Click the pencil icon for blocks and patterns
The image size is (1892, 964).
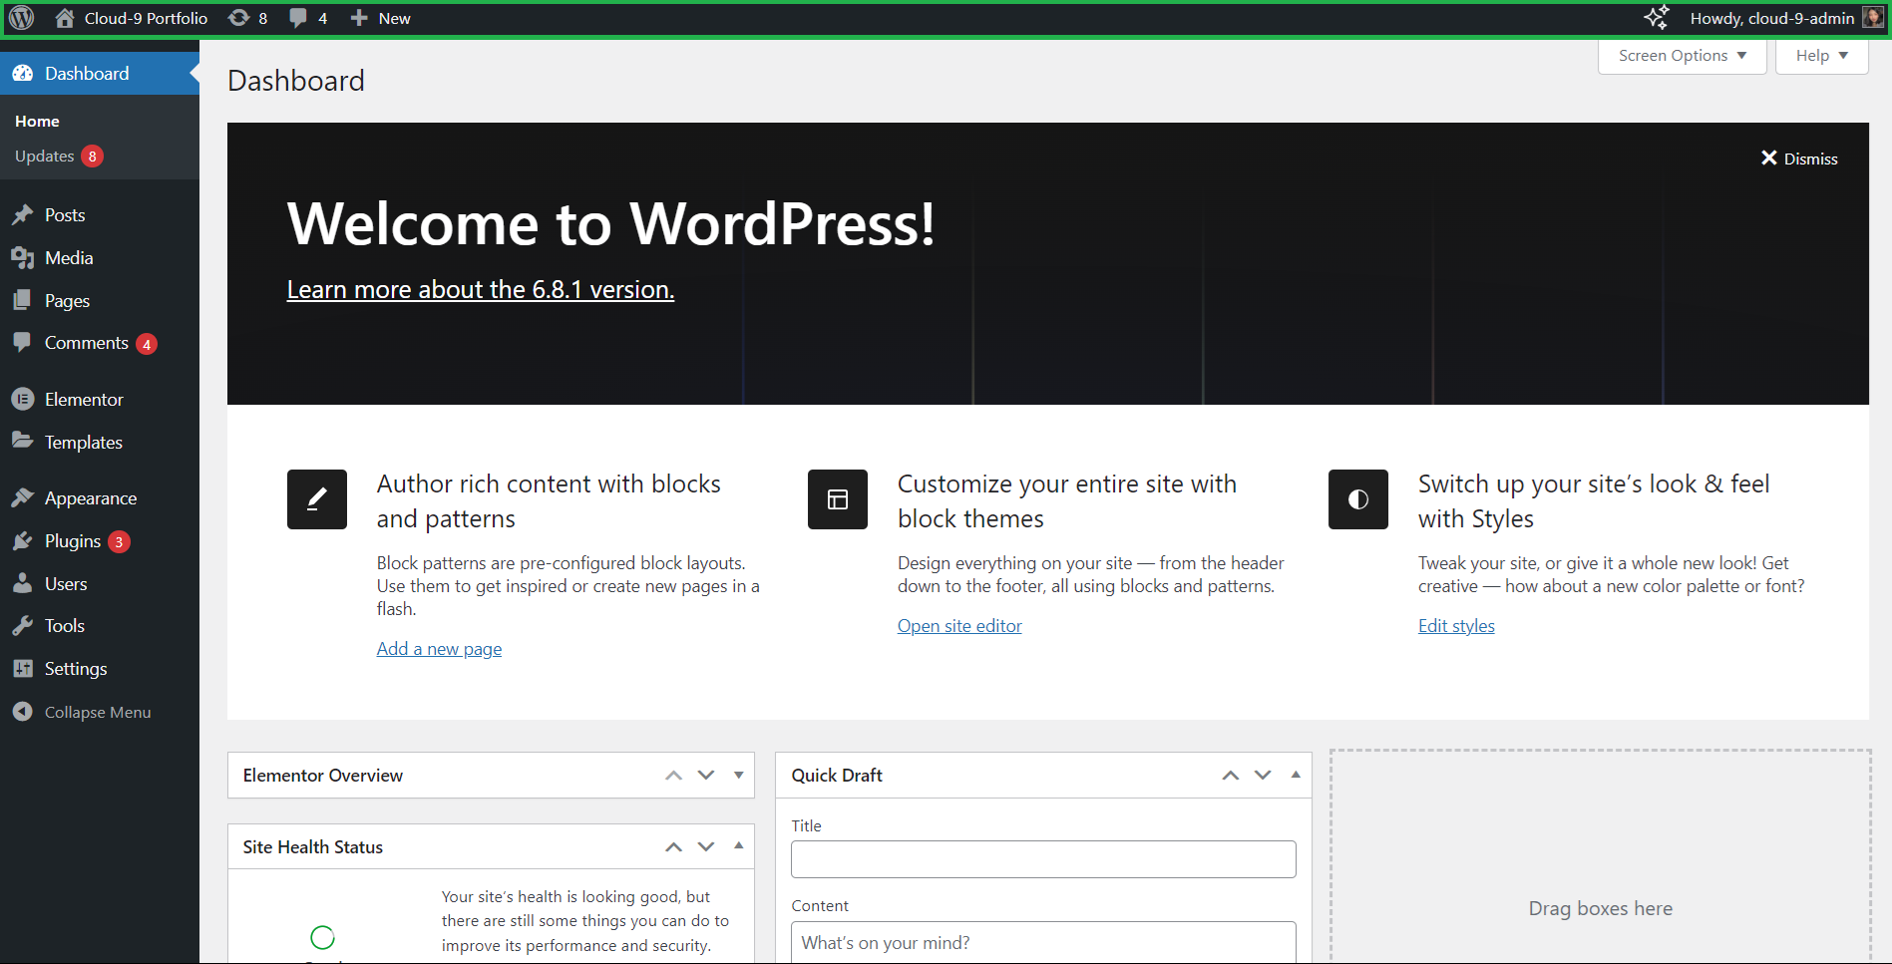(317, 499)
